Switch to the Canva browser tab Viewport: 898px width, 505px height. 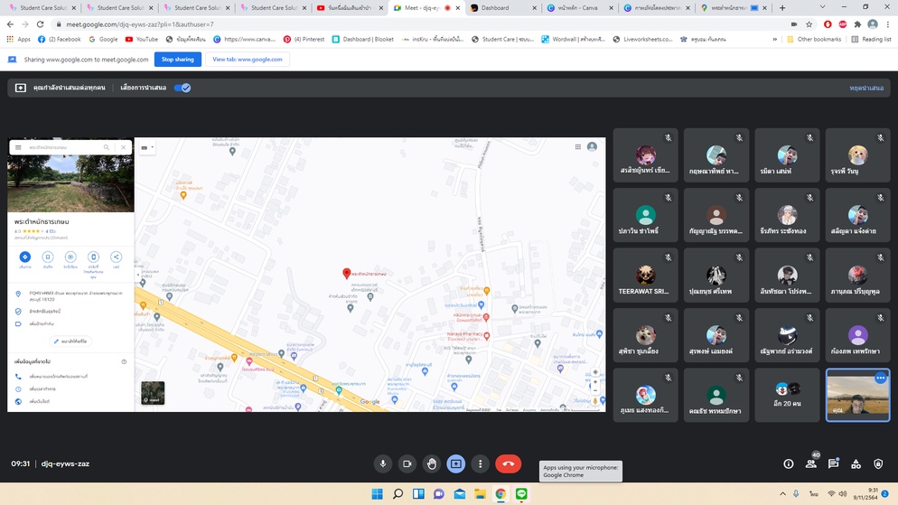tap(578, 8)
